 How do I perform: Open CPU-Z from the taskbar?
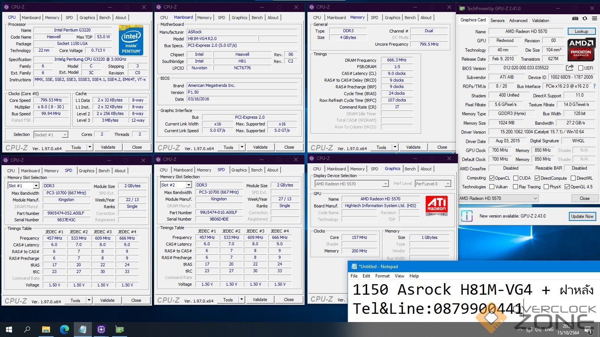pos(101,330)
